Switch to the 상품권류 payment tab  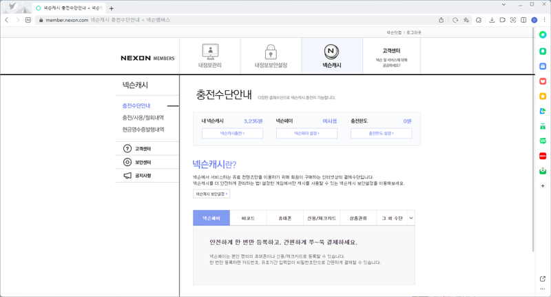[x=358, y=218]
